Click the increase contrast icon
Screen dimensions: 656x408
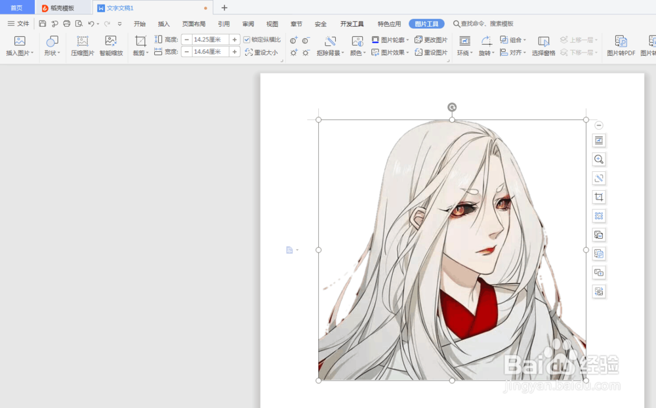point(294,40)
